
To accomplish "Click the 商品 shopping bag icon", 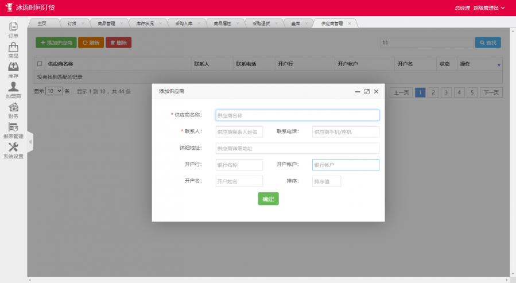I will coord(13,47).
